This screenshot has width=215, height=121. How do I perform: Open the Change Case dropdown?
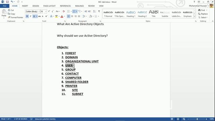click(58, 11)
